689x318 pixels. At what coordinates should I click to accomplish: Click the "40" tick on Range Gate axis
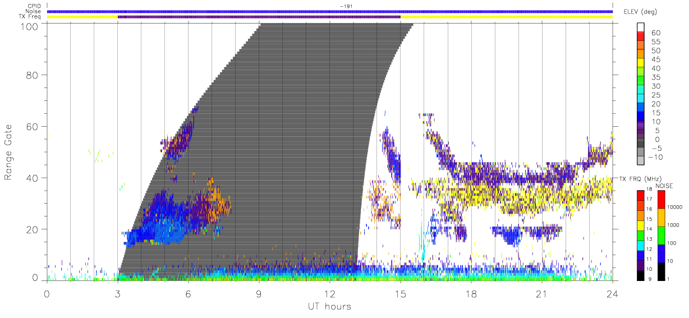click(33, 178)
